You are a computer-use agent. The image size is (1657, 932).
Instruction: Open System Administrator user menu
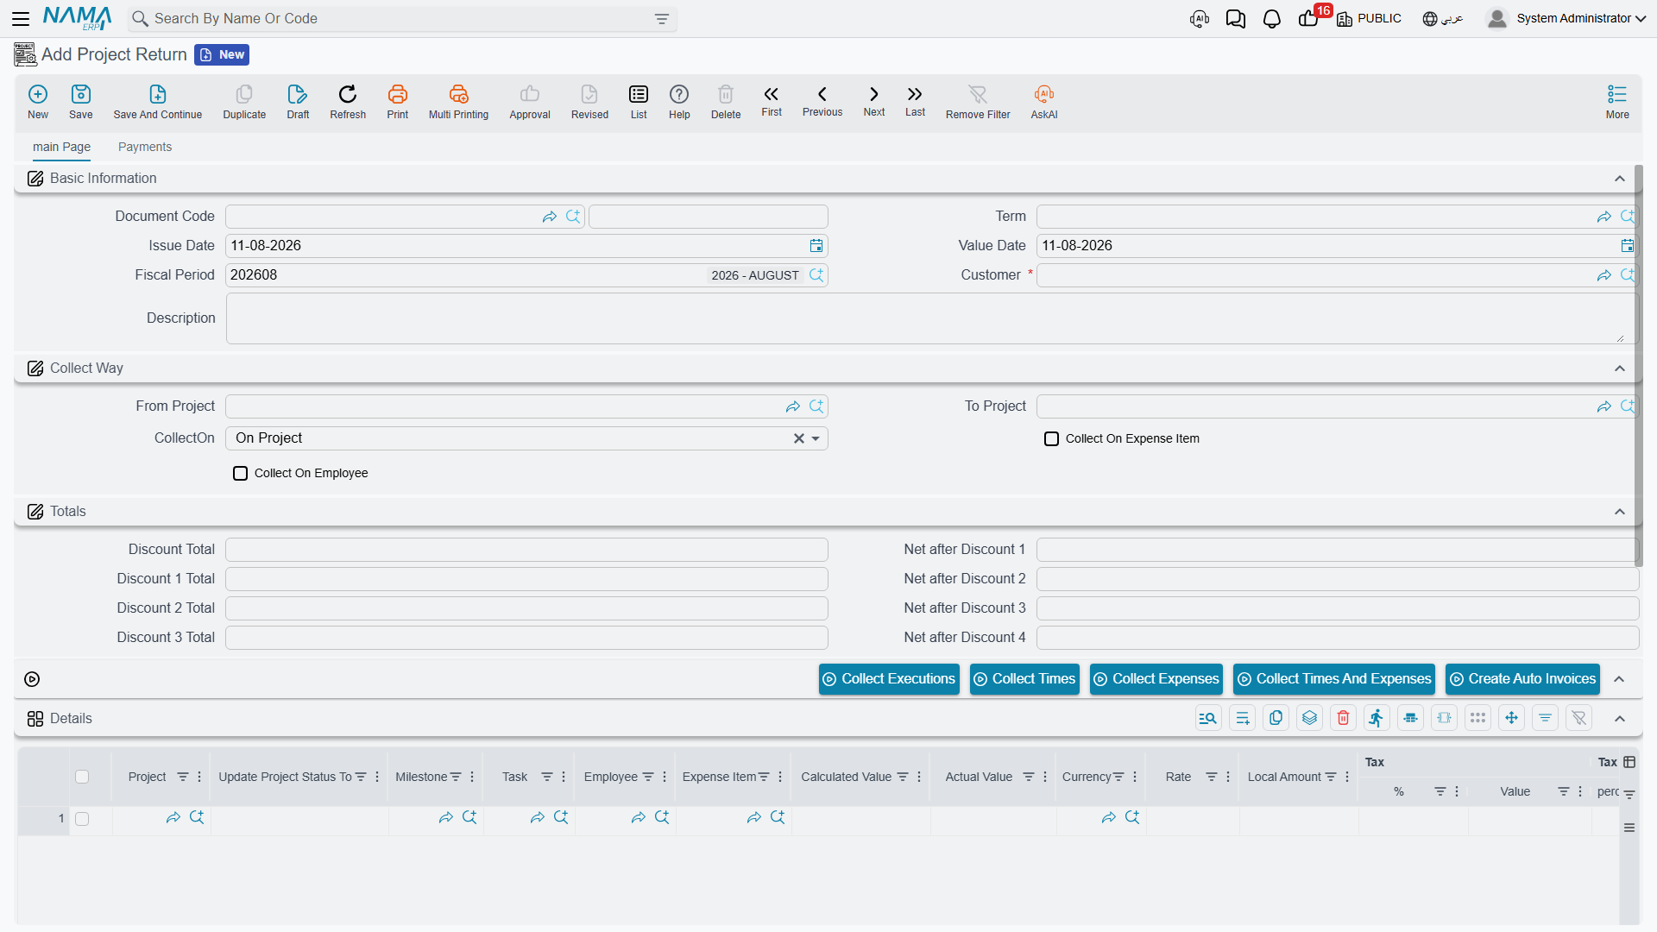tap(1566, 19)
